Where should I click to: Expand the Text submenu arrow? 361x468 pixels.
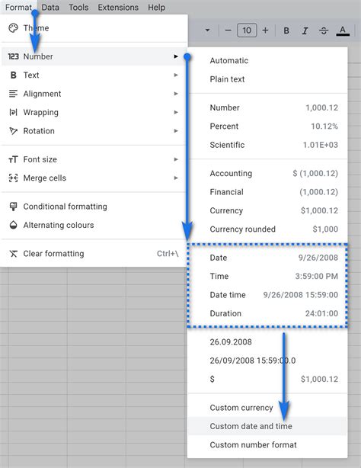pyautogui.click(x=176, y=75)
